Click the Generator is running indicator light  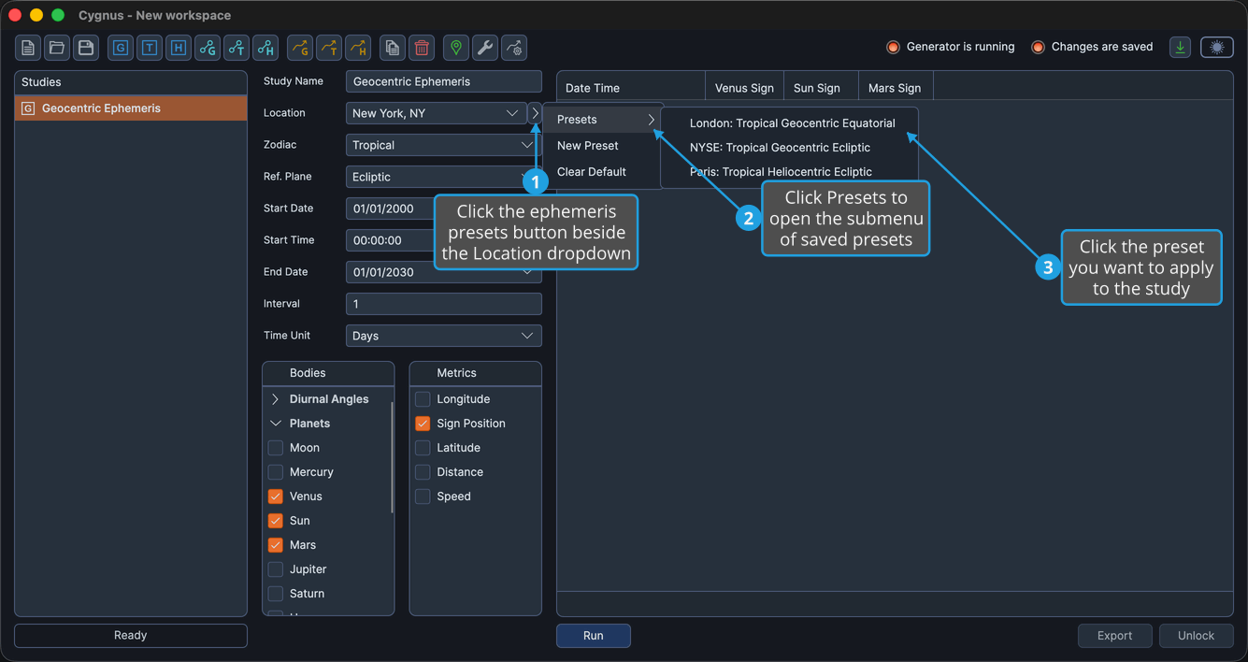pyautogui.click(x=893, y=47)
